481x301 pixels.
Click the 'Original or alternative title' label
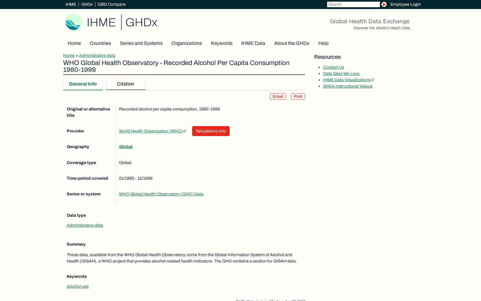tap(88, 112)
